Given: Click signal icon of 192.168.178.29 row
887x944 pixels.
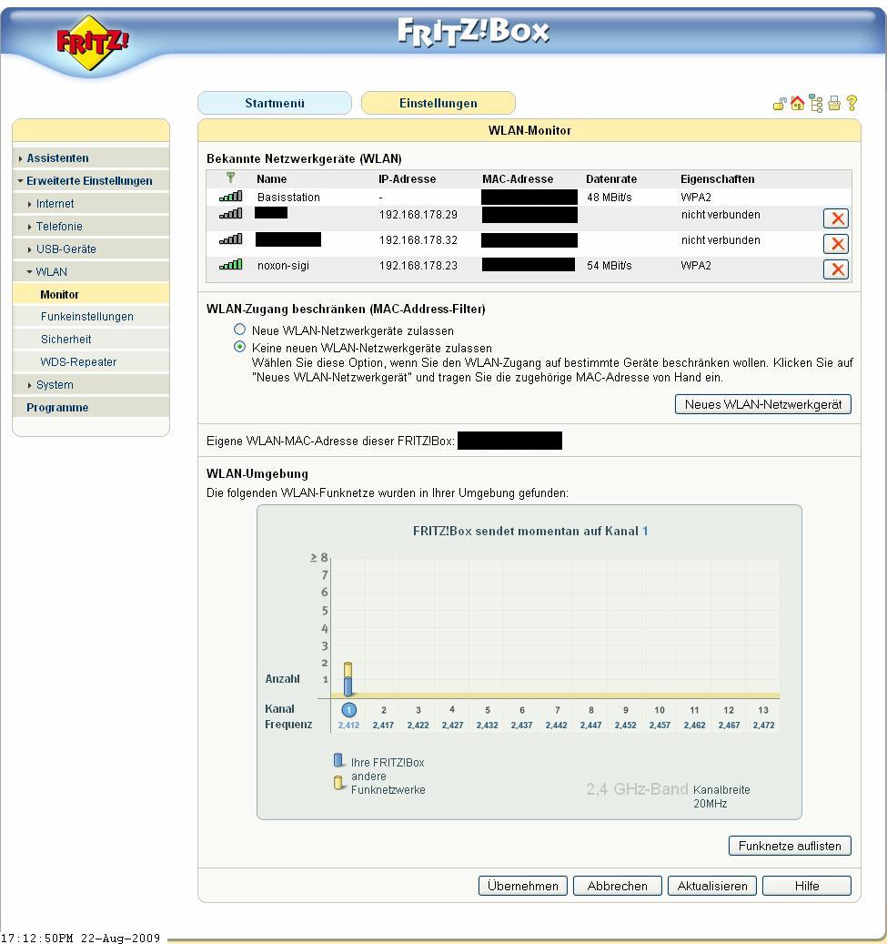Looking at the screenshot, I should (230, 214).
